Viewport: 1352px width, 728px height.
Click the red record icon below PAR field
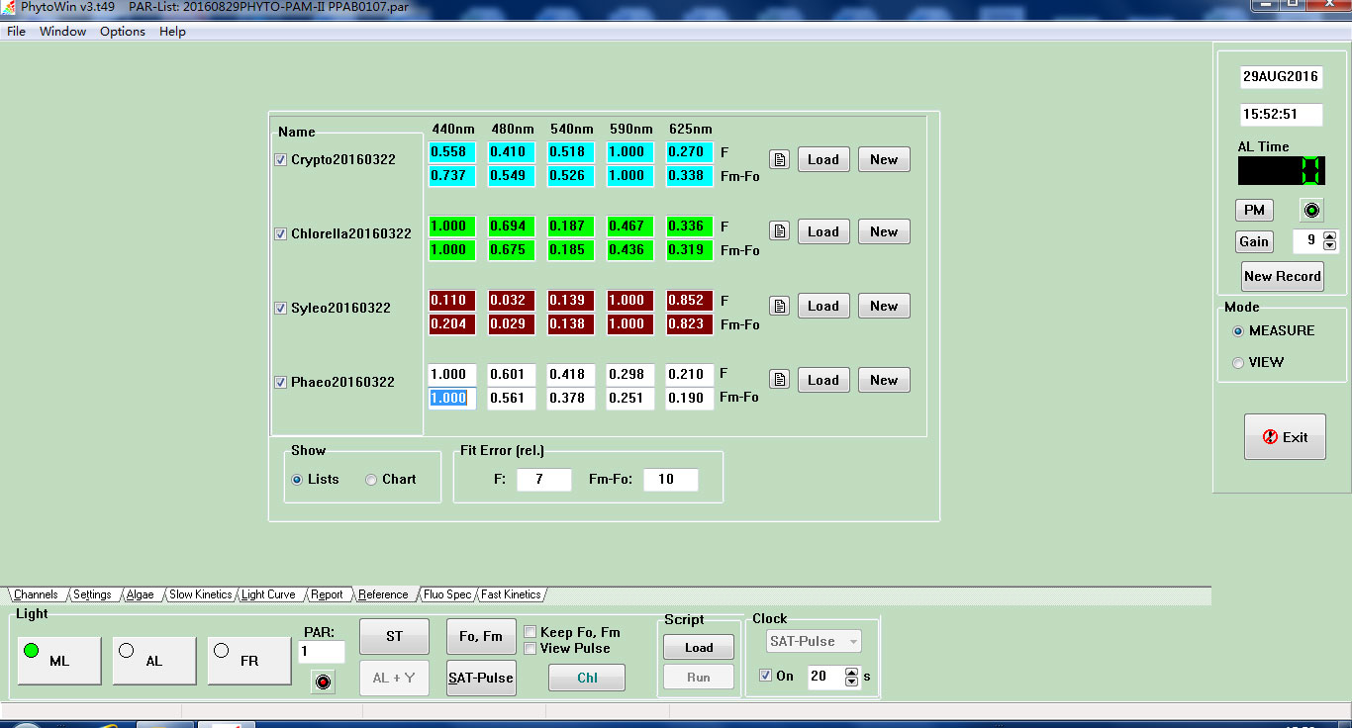tap(322, 682)
